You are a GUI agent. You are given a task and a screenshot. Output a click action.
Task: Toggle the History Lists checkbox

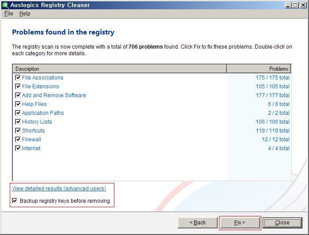[x=18, y=121]
